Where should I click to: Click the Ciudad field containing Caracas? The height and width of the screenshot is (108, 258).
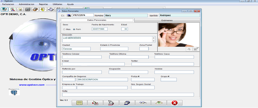coord(76,49)
